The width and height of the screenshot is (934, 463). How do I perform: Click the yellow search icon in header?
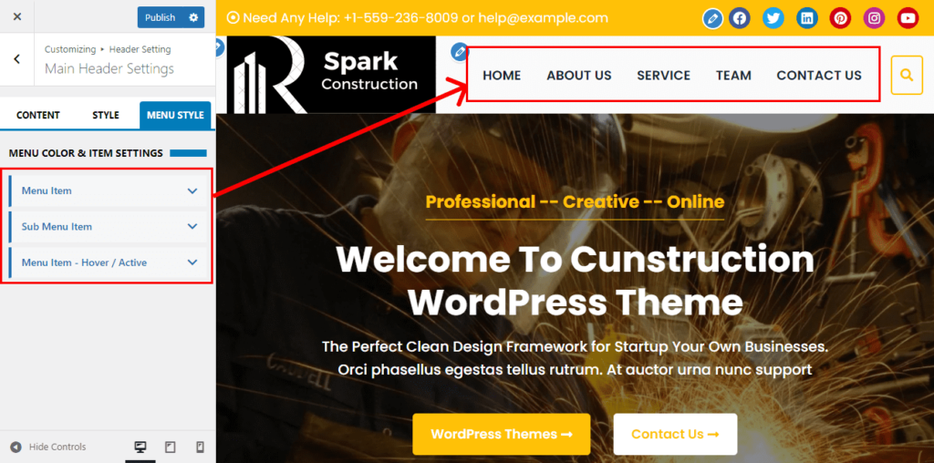click(907, 75)
